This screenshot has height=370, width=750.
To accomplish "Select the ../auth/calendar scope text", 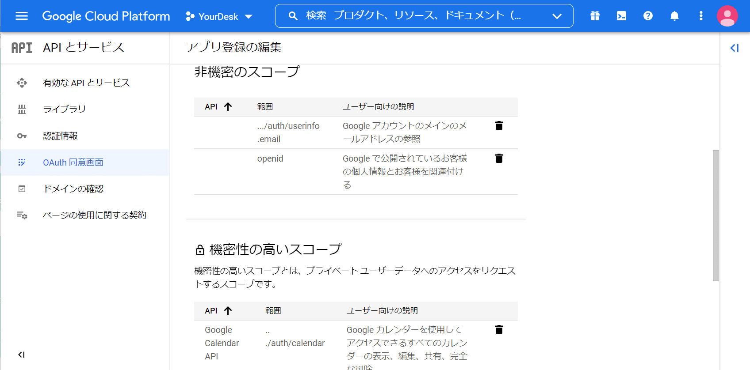I will pos(295,336).
